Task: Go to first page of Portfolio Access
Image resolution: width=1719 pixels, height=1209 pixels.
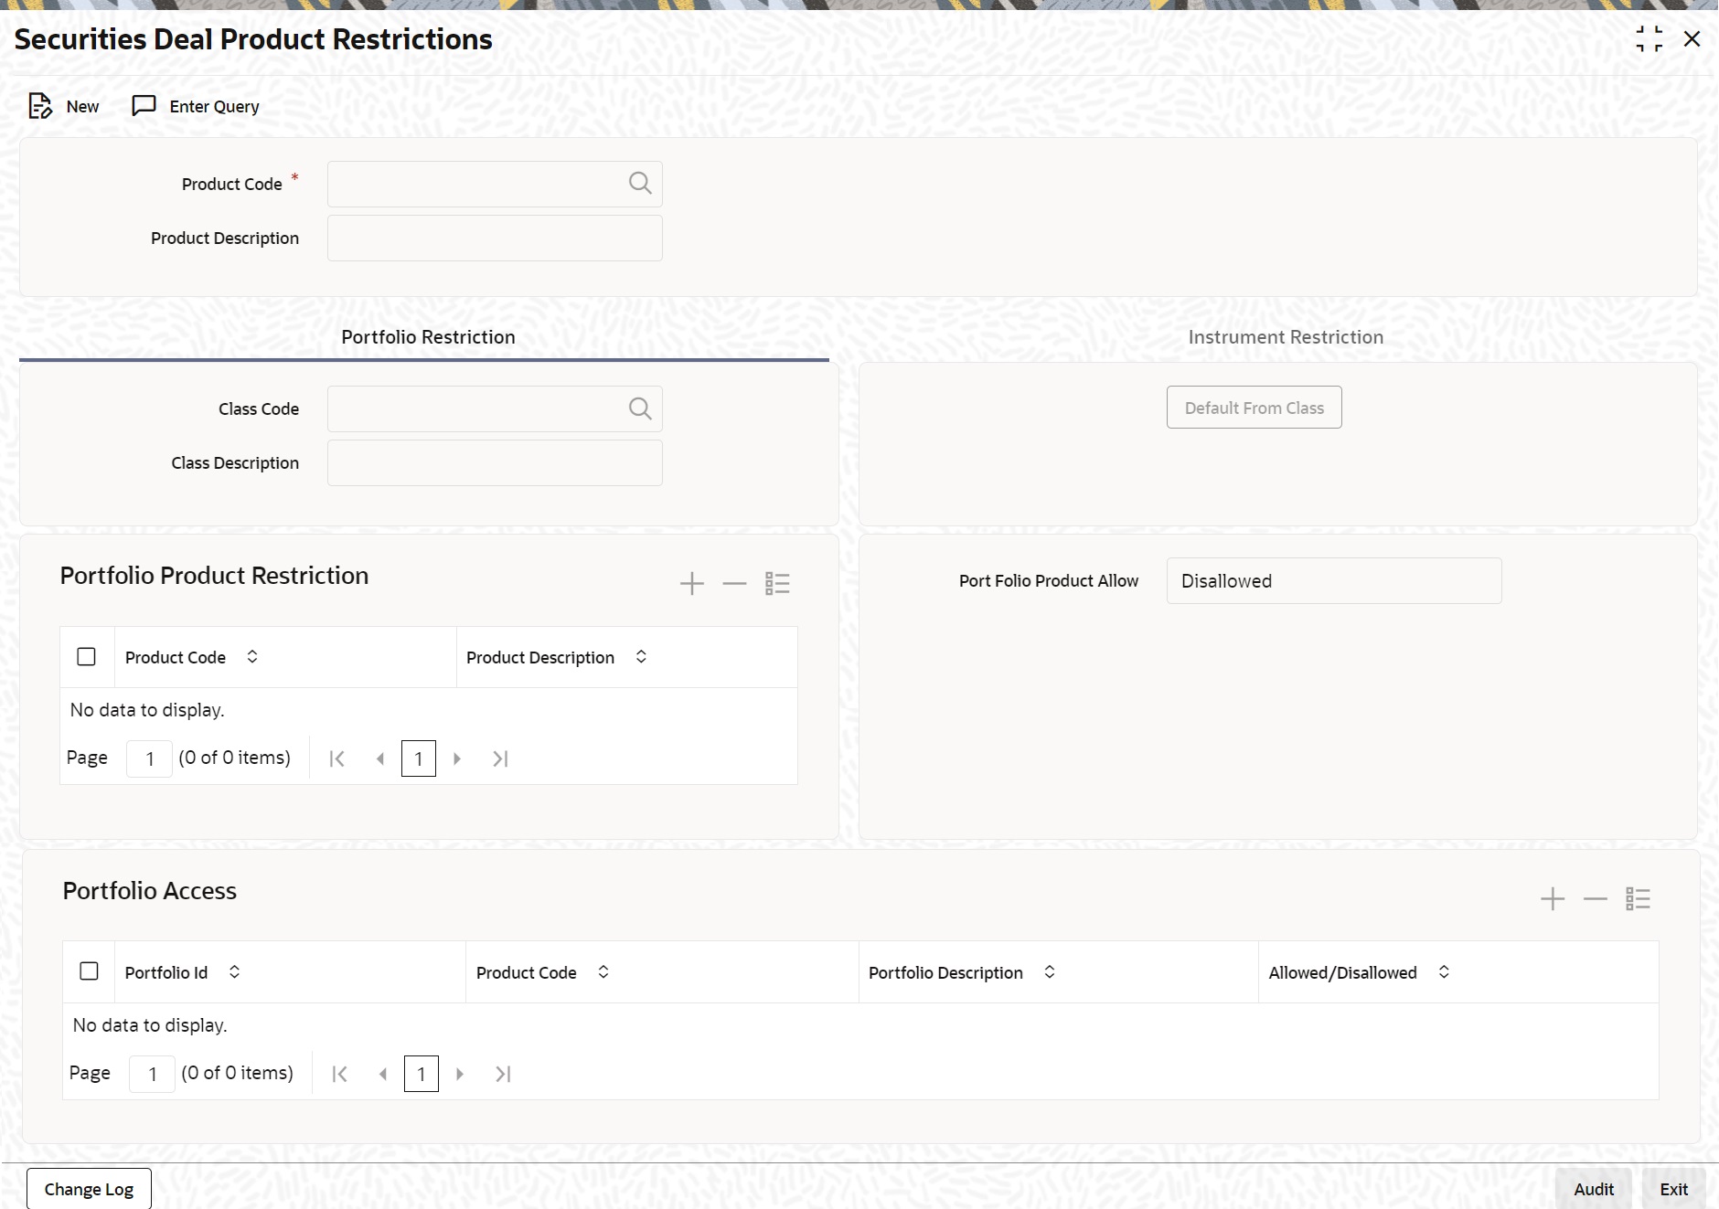Action: 339,1074
